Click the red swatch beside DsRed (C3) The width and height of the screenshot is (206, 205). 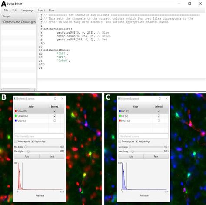[x=120, y=121]
